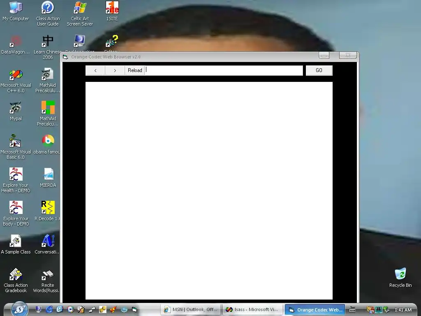Open the Start menu orb
Screen dimensions: 421x316
pos(19,309)
